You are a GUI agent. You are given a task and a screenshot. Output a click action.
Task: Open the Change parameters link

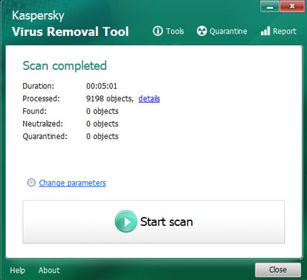(72, 183)
